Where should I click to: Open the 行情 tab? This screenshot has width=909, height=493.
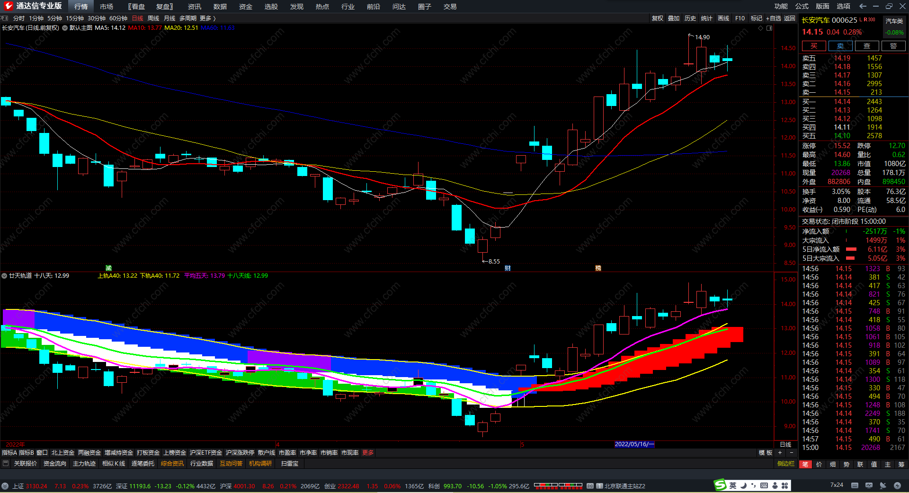click(x=81, y=7)
